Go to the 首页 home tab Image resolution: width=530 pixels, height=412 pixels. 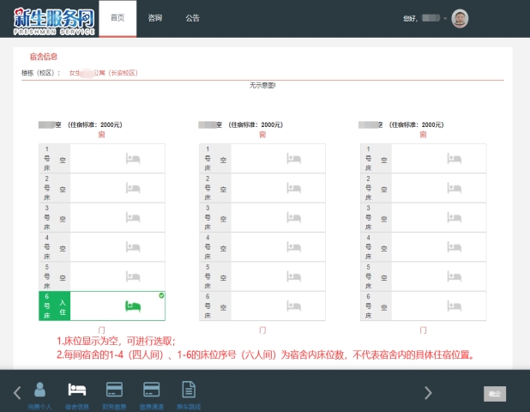click(x=117, y=18)
